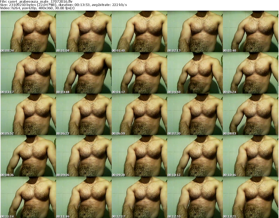This screenshot has width=279, height=218.
Task: Select the thumbnail frame stamped 00:01:08
Action: pyautogui.click(x=84, y=31)
